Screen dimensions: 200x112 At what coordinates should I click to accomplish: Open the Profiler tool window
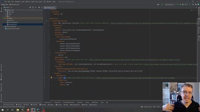click(51, 105)
